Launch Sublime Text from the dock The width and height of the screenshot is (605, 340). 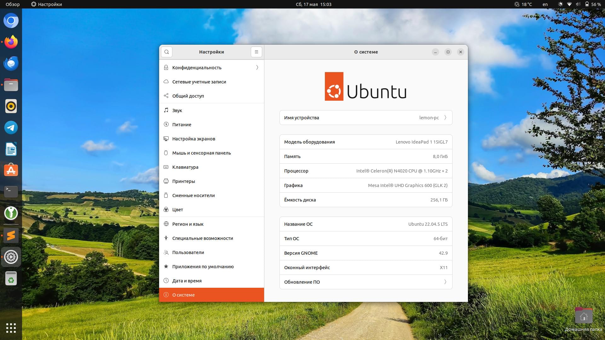coord(11,235)
